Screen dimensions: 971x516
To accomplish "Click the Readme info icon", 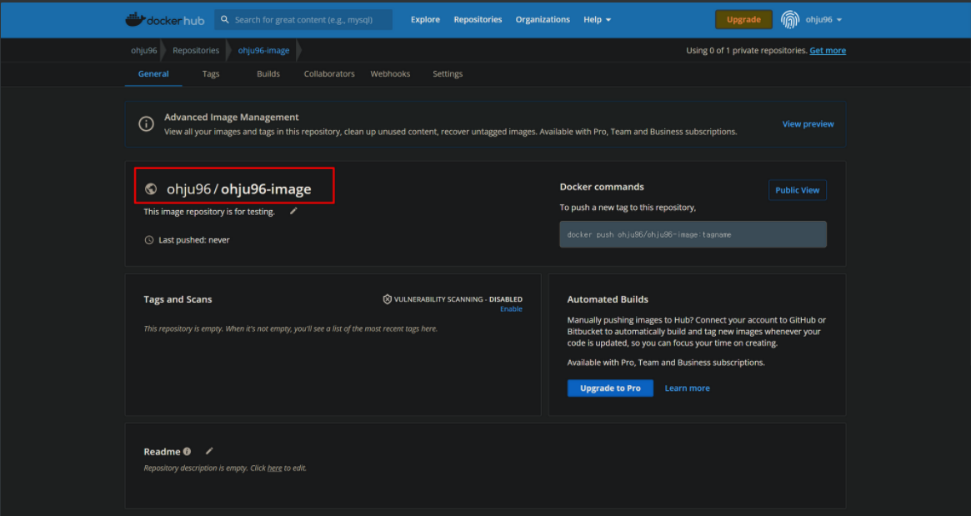I will 187,452.
